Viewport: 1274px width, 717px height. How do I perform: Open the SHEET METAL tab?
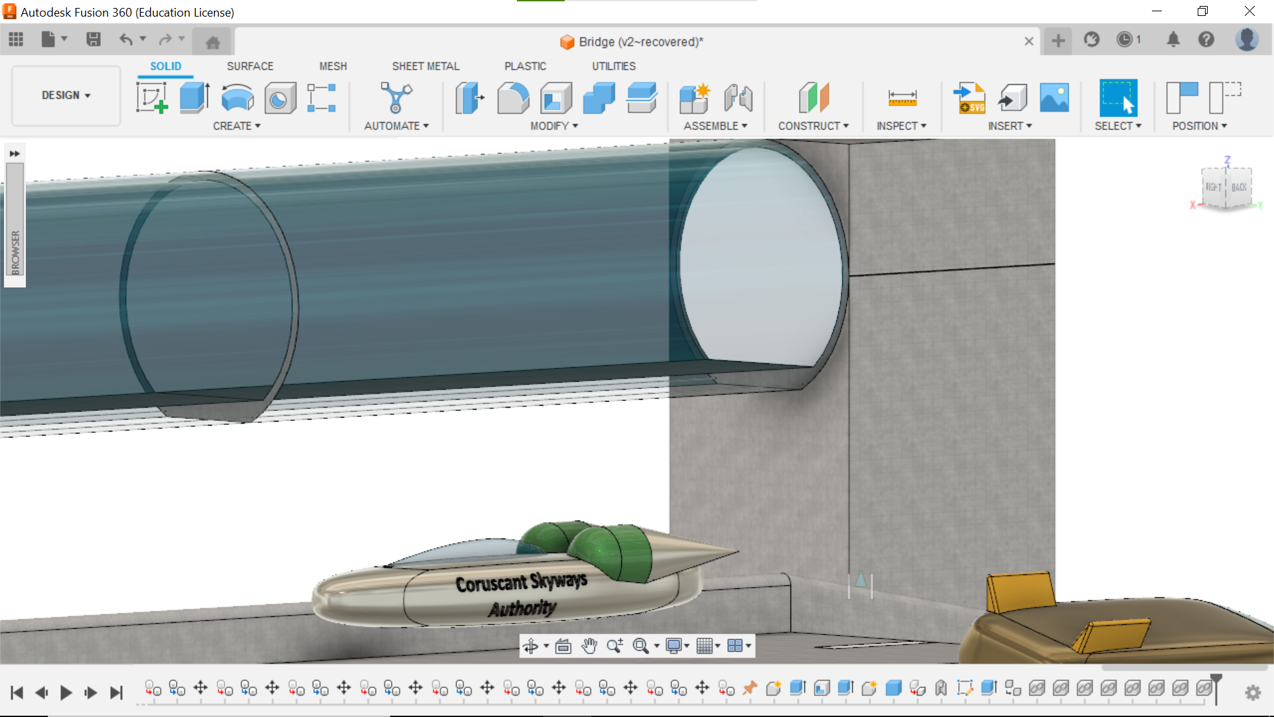(425, 66)
